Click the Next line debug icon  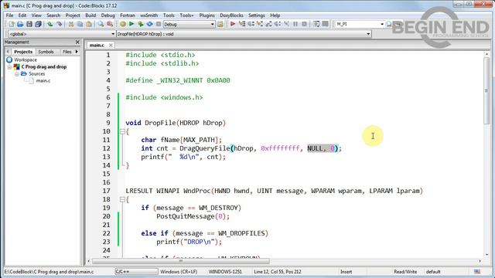251,24
